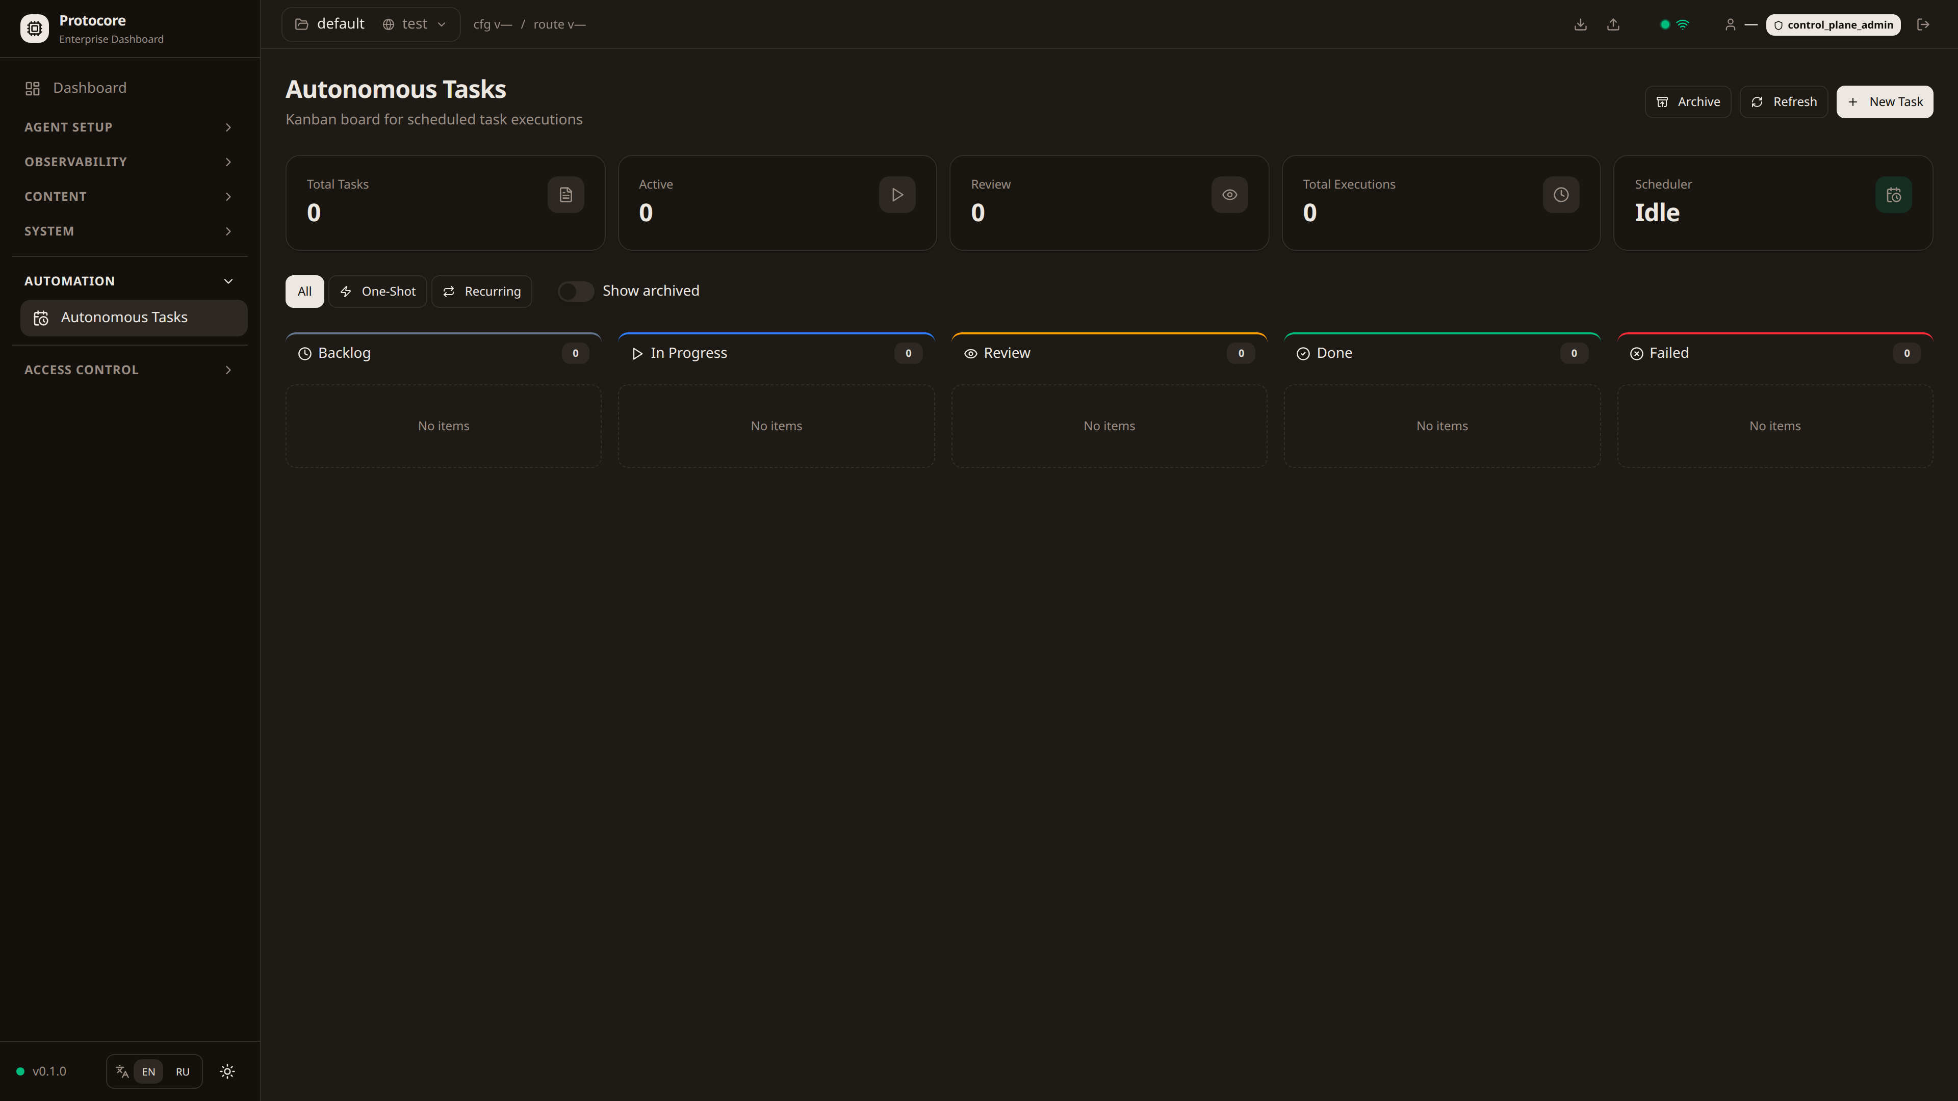Click the Scheduler calendar icon
The height and width of the screenshot is (1101, 1958).
(x=1893, y=195)
